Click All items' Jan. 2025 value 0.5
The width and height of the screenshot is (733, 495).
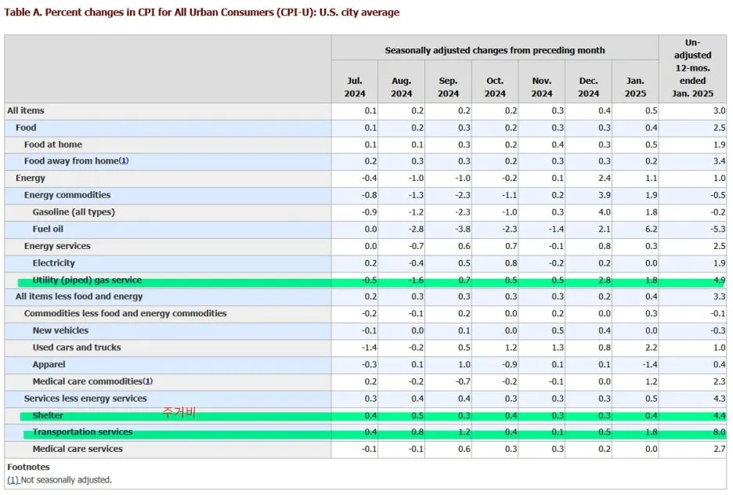[x=652, y=110]
